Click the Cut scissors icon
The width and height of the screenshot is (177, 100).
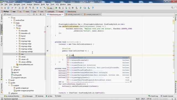(x=20, y=8)
